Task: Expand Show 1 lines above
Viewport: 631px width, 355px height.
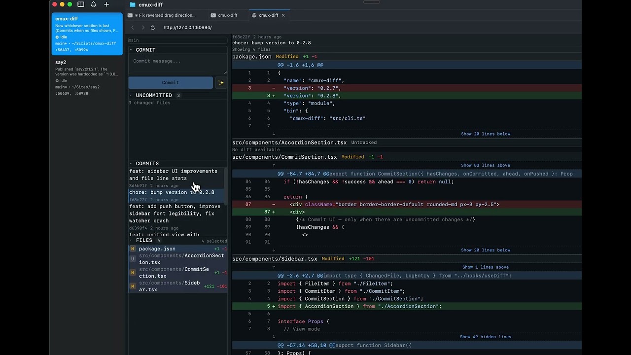Action: (x=486, y=267)
